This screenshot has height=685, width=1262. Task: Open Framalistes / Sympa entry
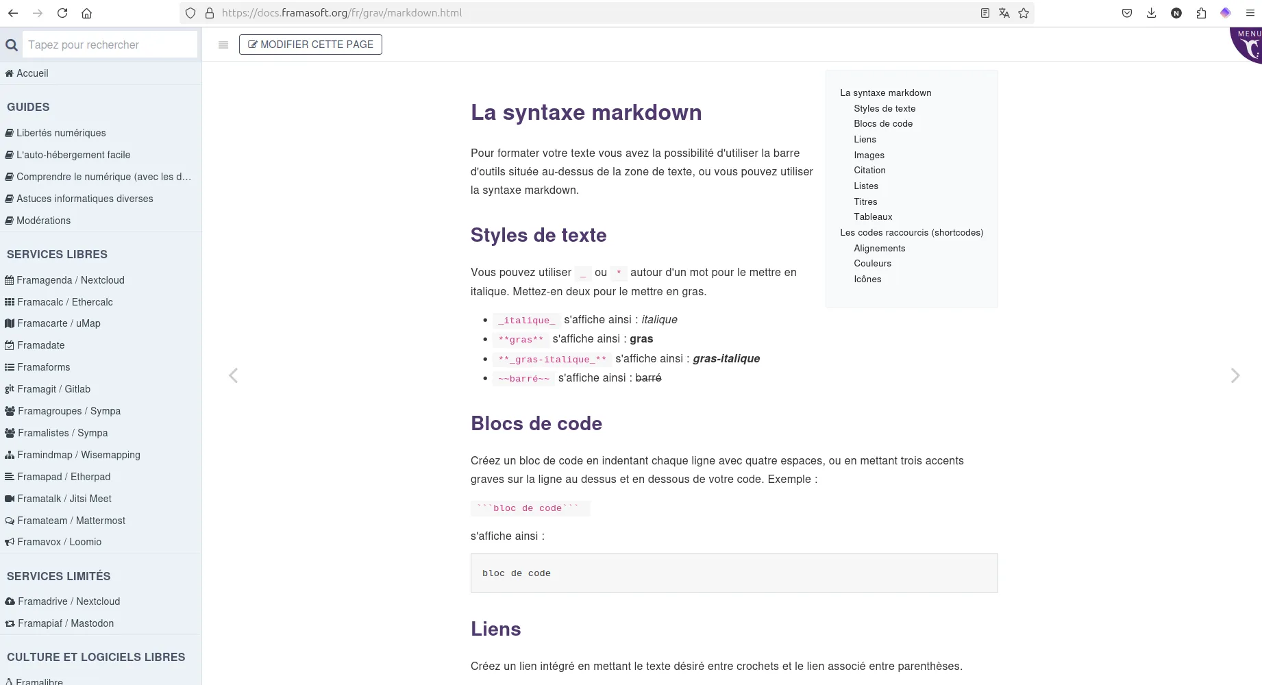pos(101,433)
